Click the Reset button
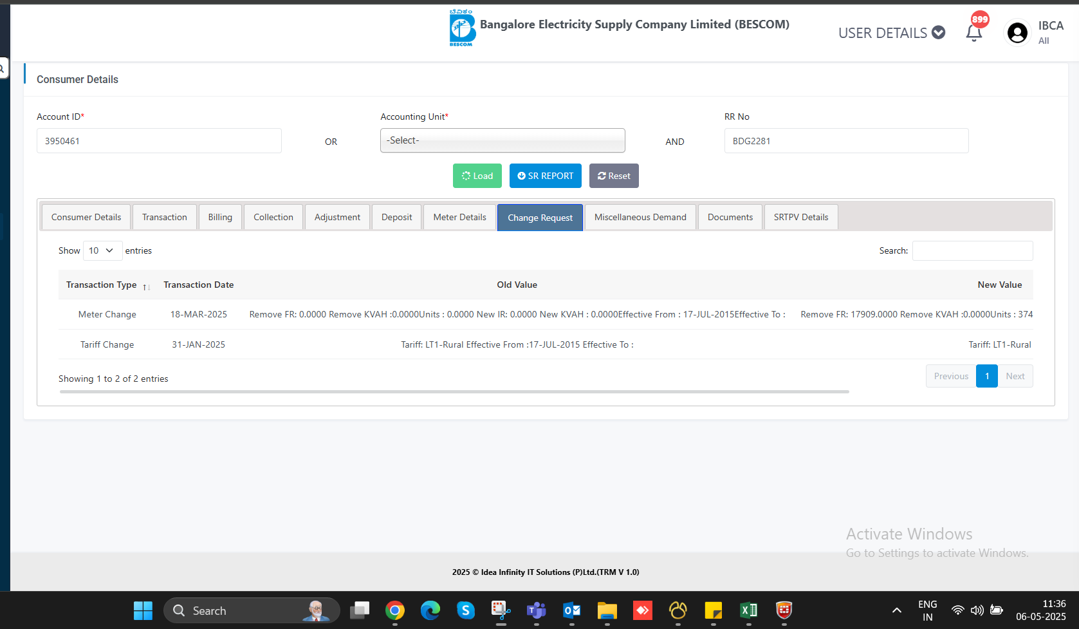Viewport: 1079px width, 629px height. 614,176
